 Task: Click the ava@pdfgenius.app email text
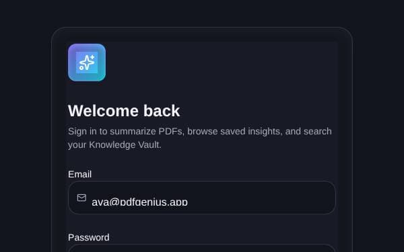(x=139, y=202)
